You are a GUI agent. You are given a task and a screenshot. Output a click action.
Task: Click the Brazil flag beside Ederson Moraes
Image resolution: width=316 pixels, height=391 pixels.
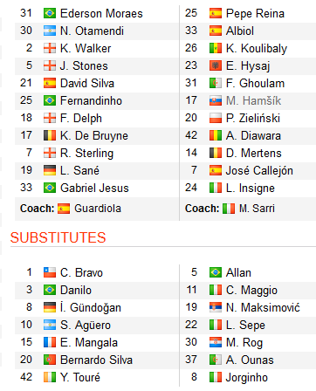coord(50,13)
